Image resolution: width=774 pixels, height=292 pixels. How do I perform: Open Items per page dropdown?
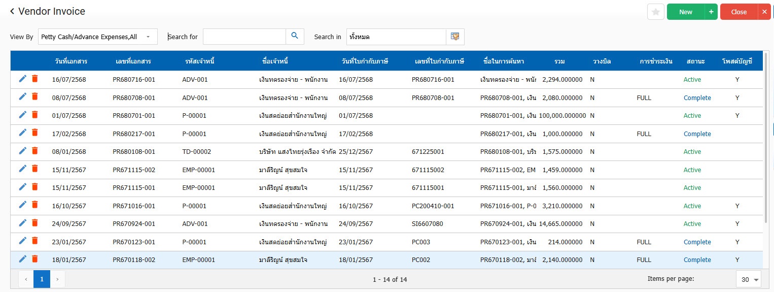click(749, 279)
